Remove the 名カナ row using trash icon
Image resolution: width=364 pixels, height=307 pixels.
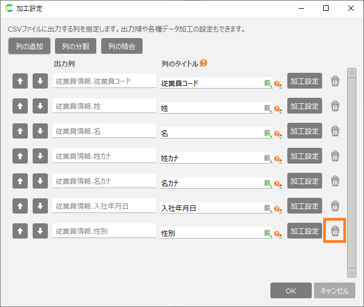[x=335, y=181]
